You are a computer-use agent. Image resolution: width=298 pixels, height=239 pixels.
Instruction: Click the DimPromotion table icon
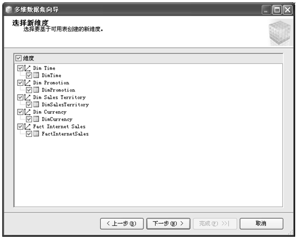[36, 90]
